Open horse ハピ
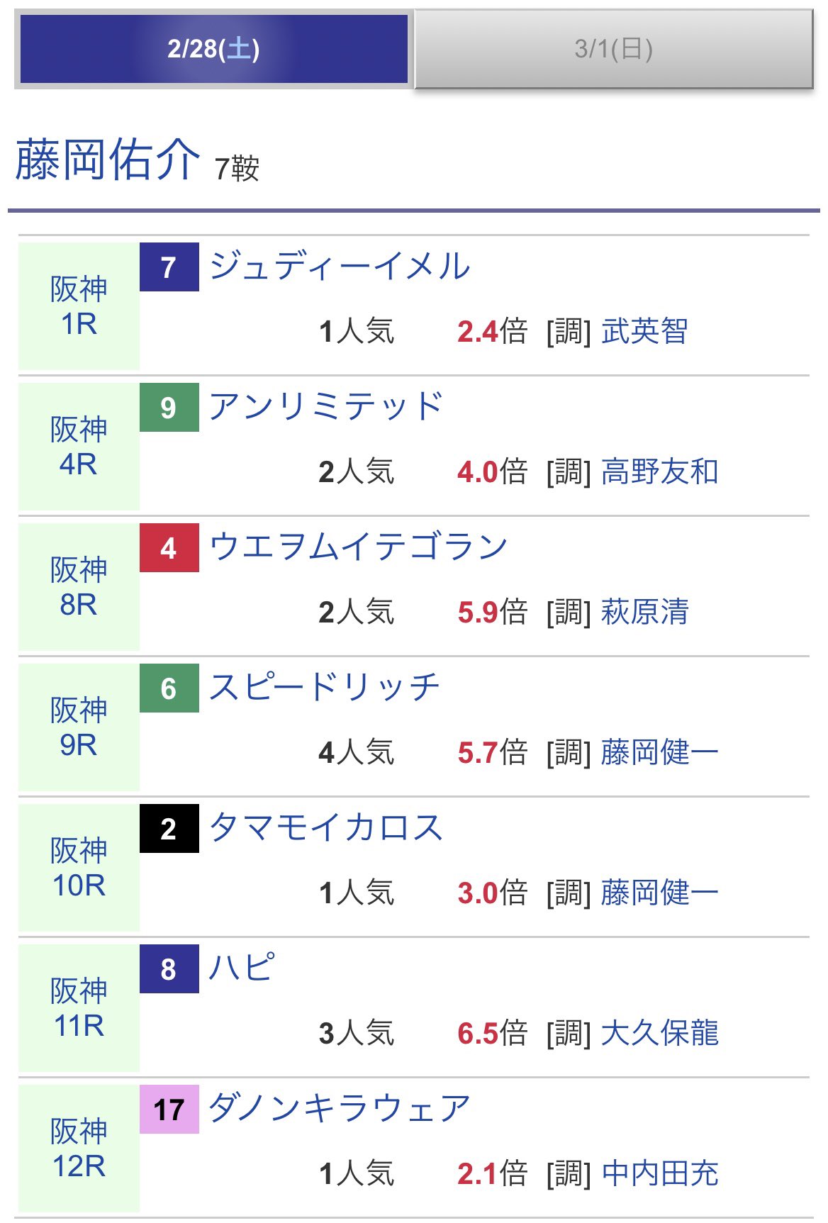The width and height of the screenshot is (828, 1223). point(242,968)
